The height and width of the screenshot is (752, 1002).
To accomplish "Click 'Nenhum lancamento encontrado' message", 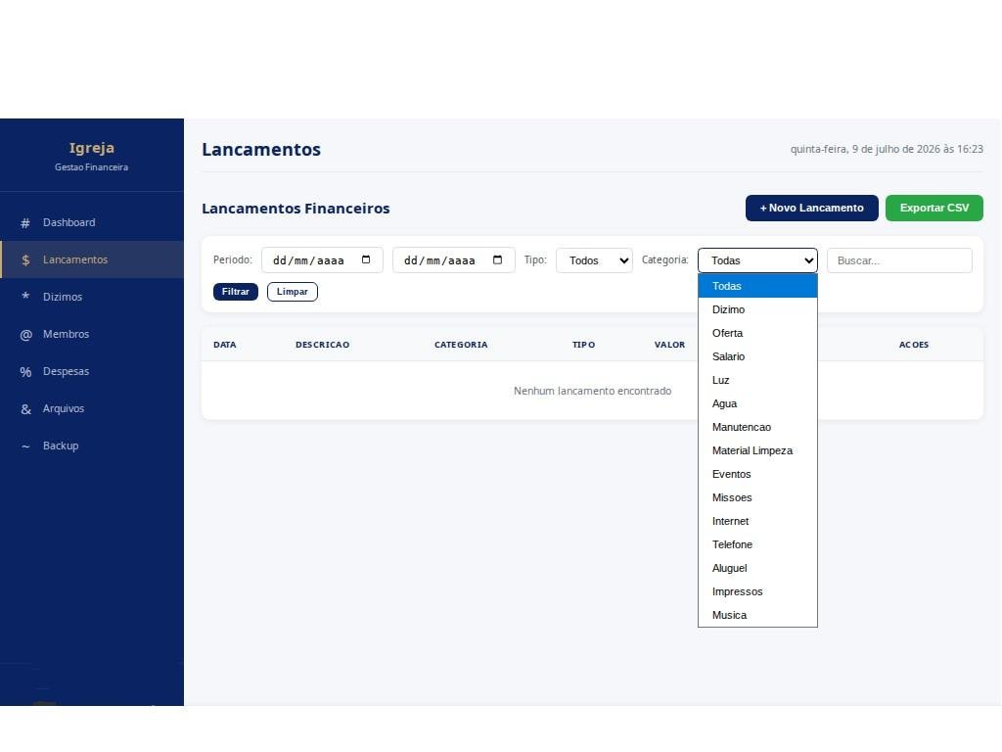I will click(592, 391).
